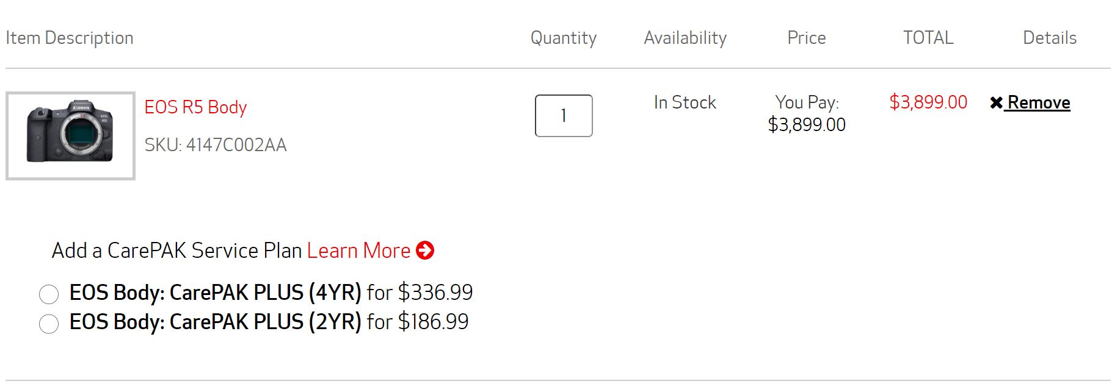Screen dimensions: 1112x384
Task: Click the red $3,899.00 total amount
Action: (928, 102)
